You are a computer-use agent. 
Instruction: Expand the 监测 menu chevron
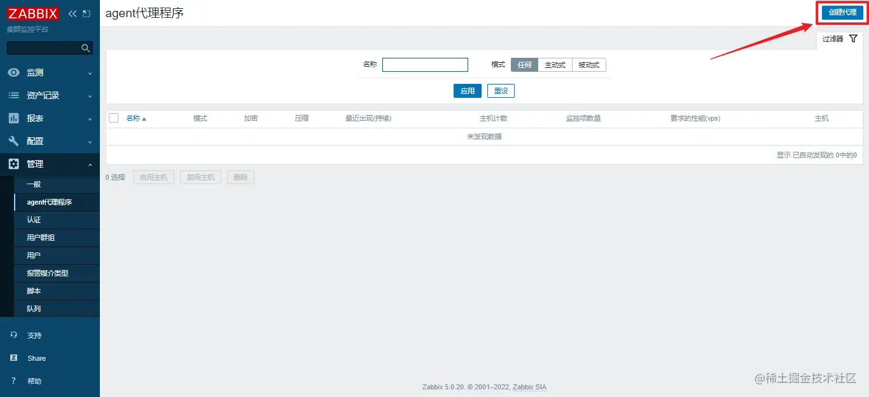click(90, 73)
